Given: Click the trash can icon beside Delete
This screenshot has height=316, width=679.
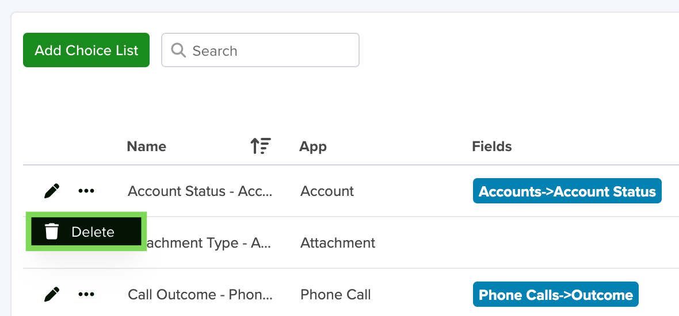Looking at the screenshot, I should click(x=52, y=232).
